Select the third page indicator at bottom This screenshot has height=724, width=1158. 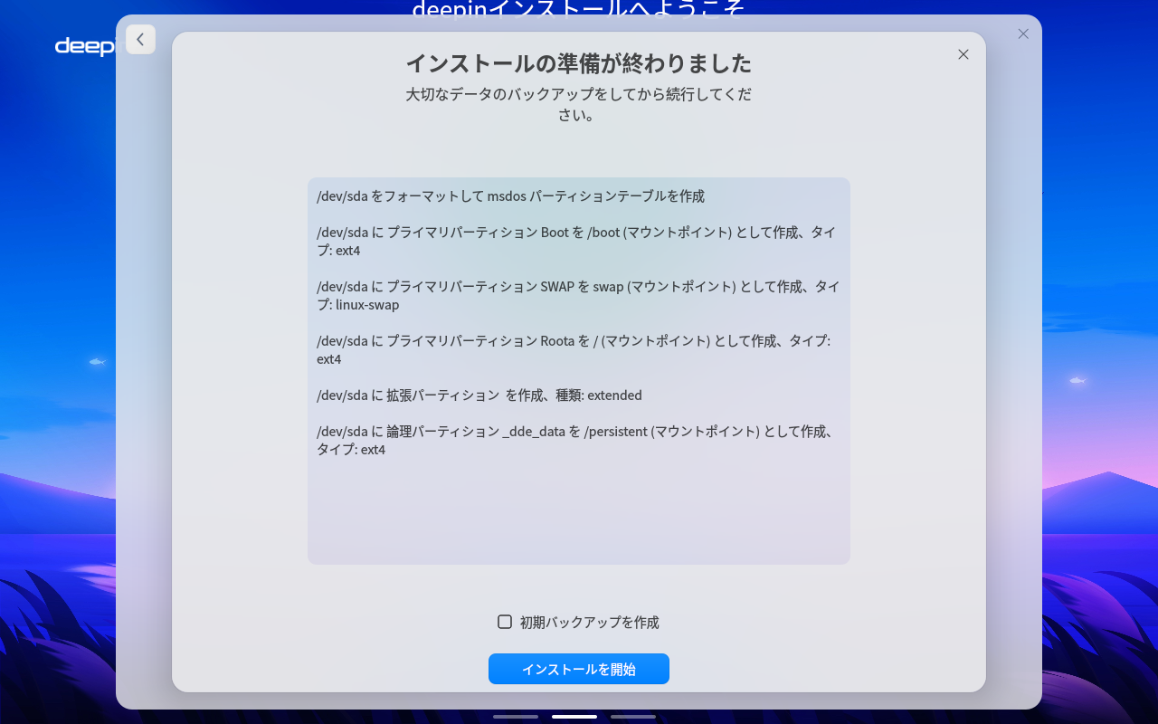[x=633, y=717]
